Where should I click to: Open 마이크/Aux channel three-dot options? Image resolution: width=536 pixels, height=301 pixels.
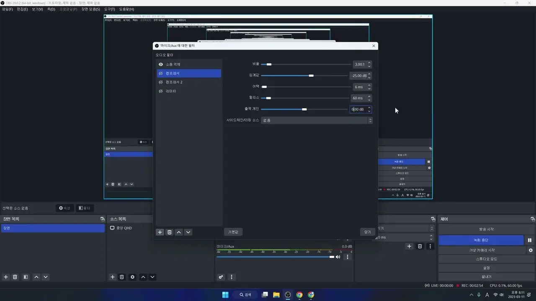(348, 257)
